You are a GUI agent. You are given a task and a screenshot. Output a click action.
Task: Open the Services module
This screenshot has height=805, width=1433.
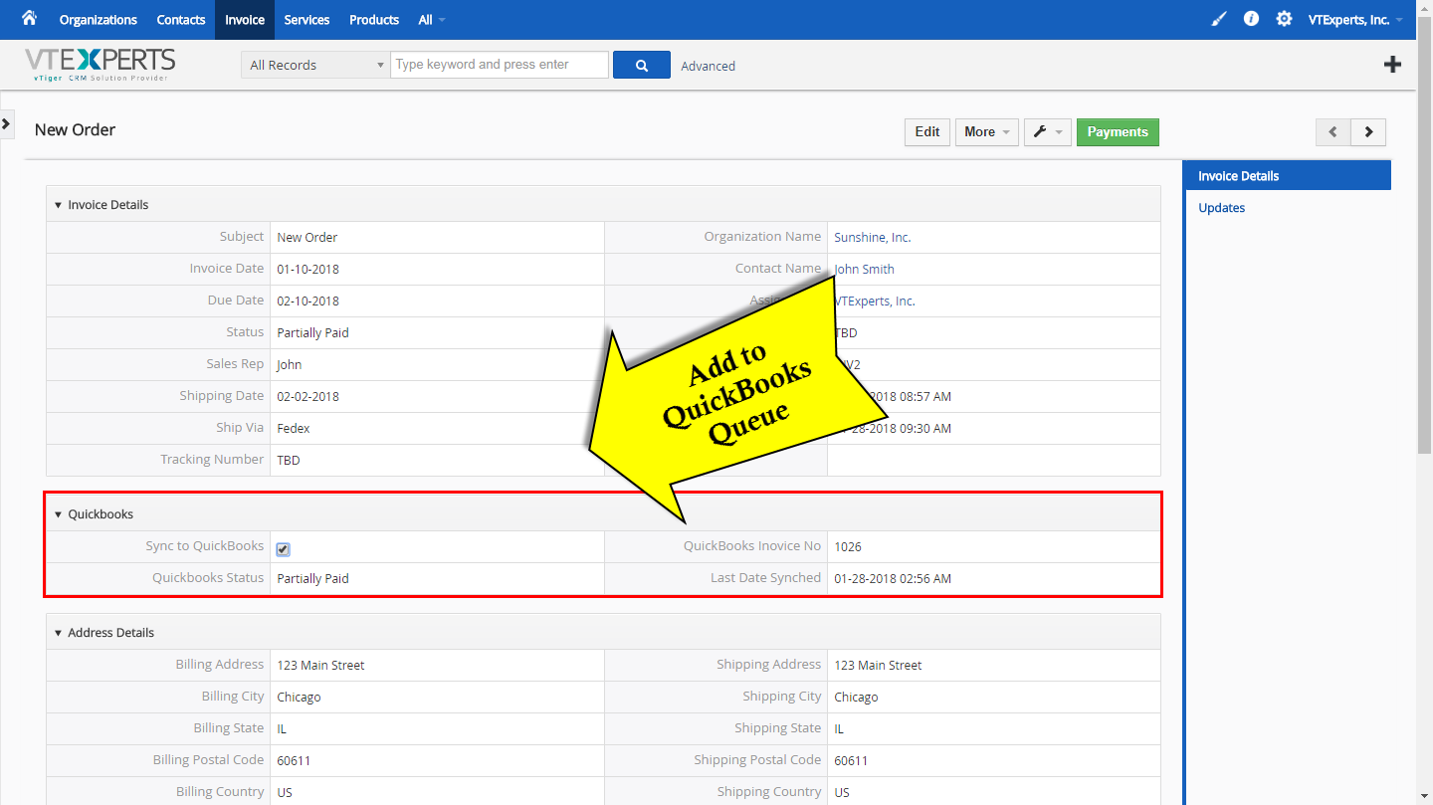point(307,20)
